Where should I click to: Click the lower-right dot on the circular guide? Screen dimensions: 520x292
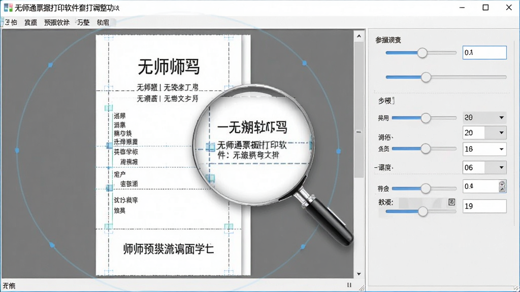point(303,247)
